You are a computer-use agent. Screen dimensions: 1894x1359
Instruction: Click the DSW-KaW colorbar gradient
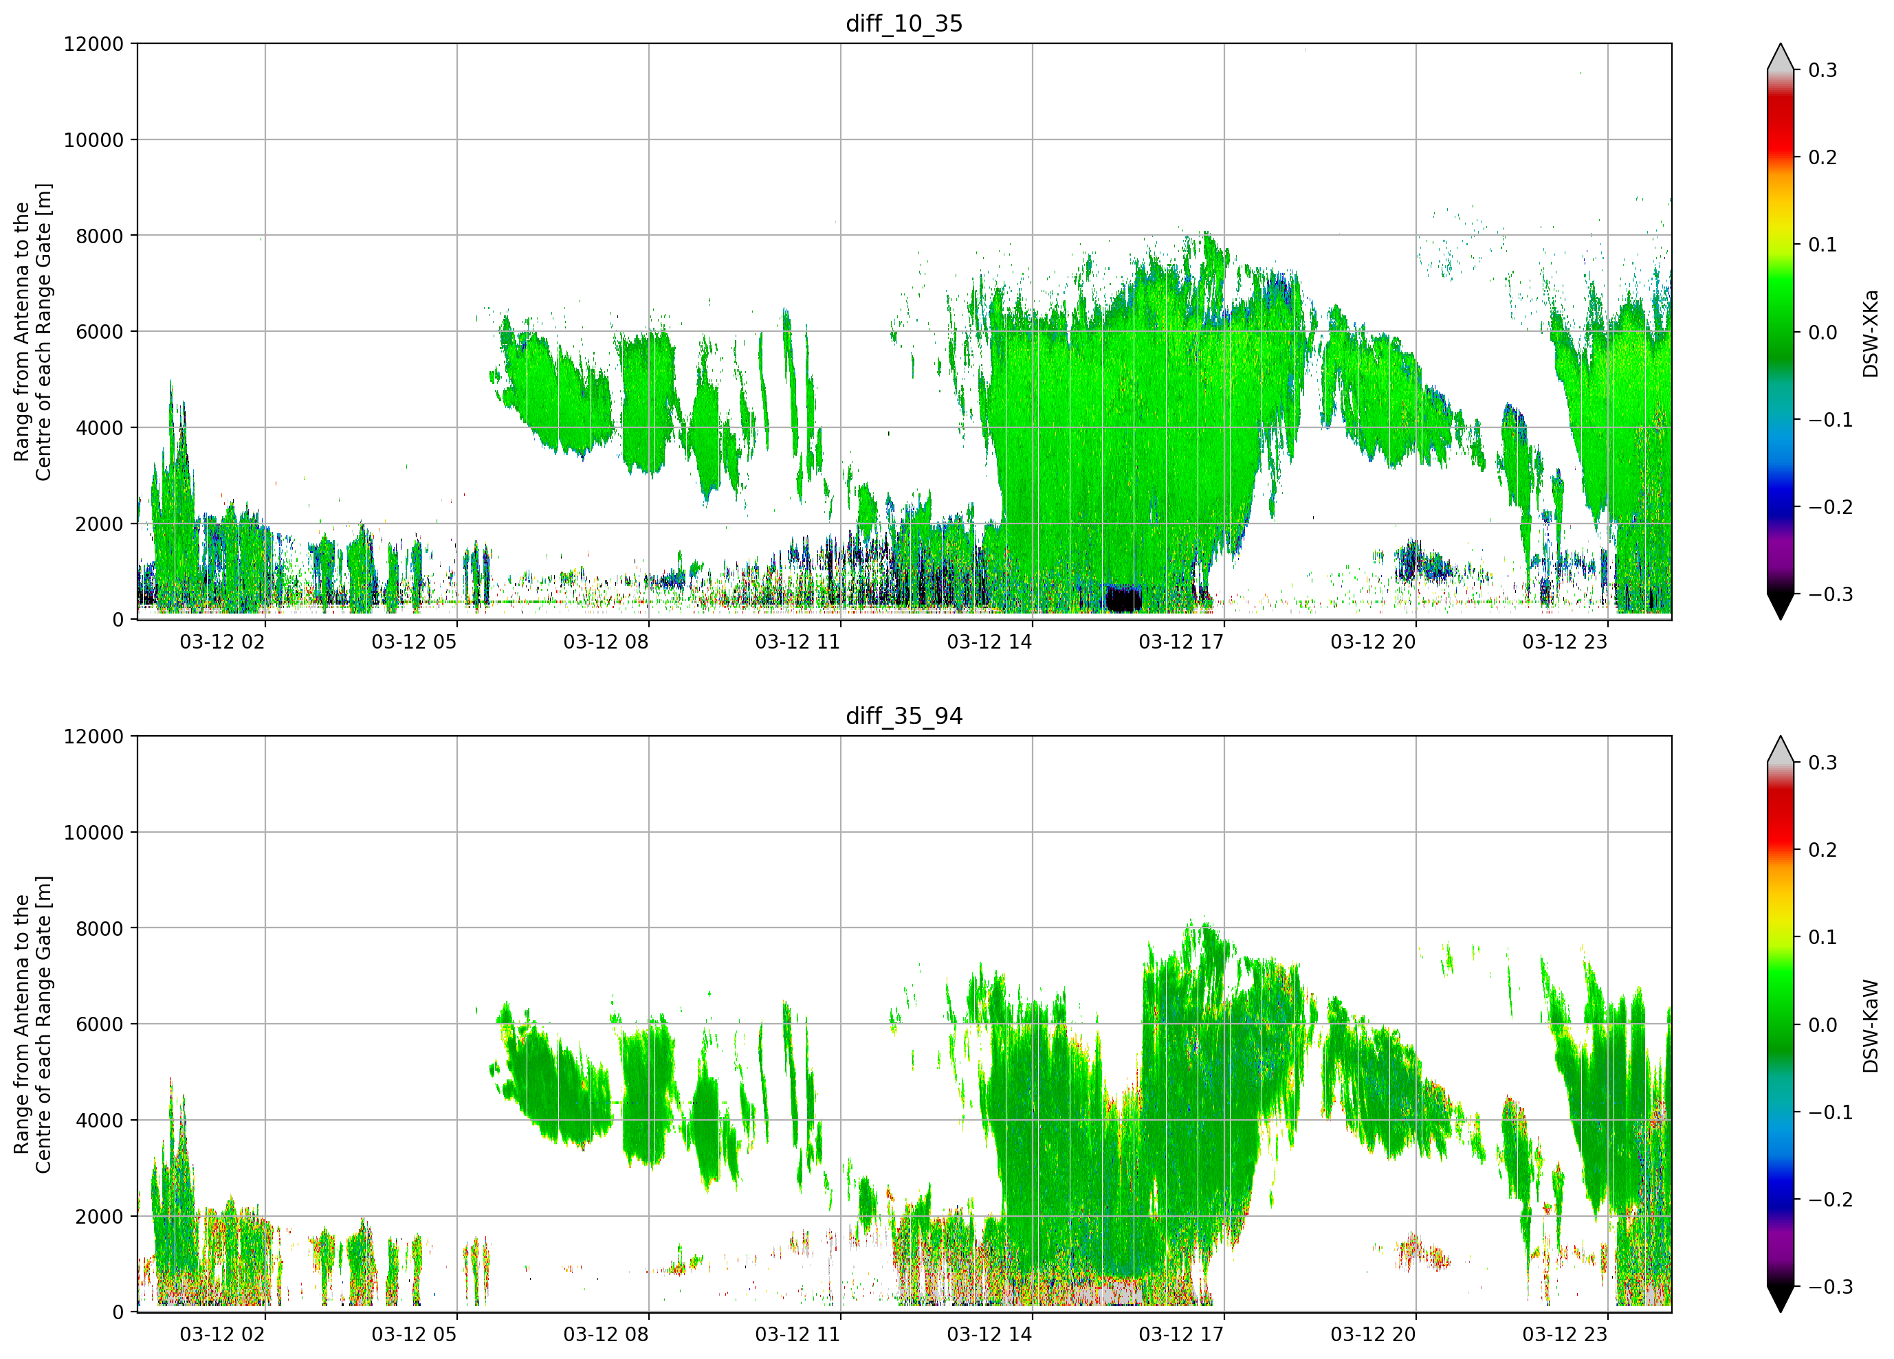(x=1781, y=1024)
